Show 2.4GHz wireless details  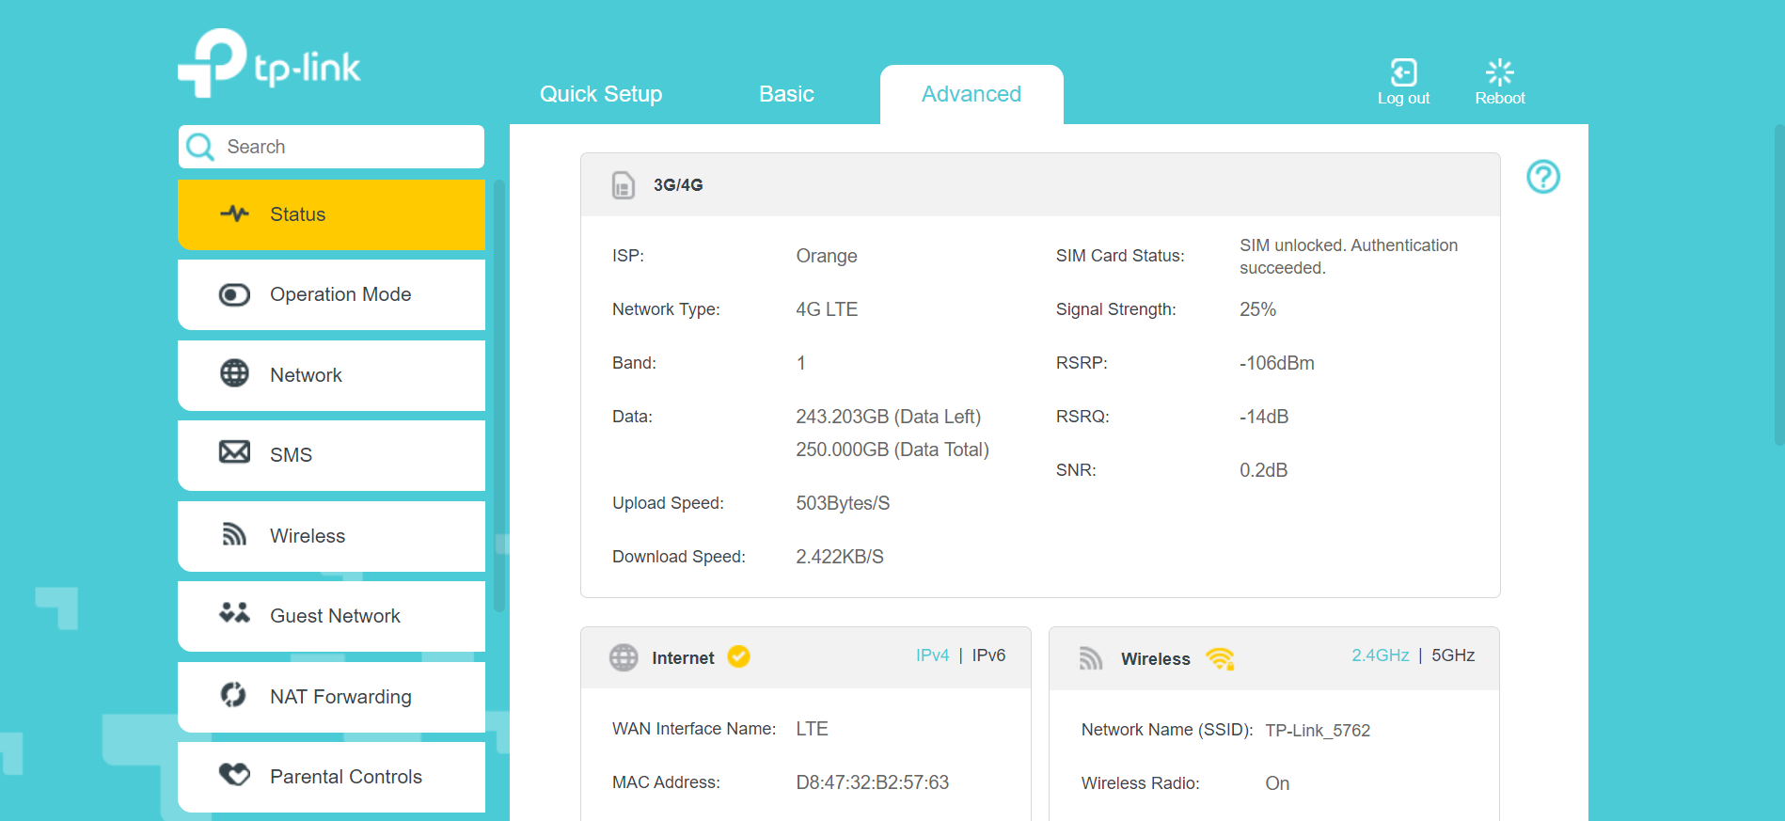(x=1381, y=655)
